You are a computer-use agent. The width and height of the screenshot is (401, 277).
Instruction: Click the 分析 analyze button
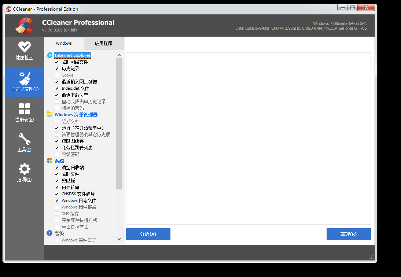(148, 234)
